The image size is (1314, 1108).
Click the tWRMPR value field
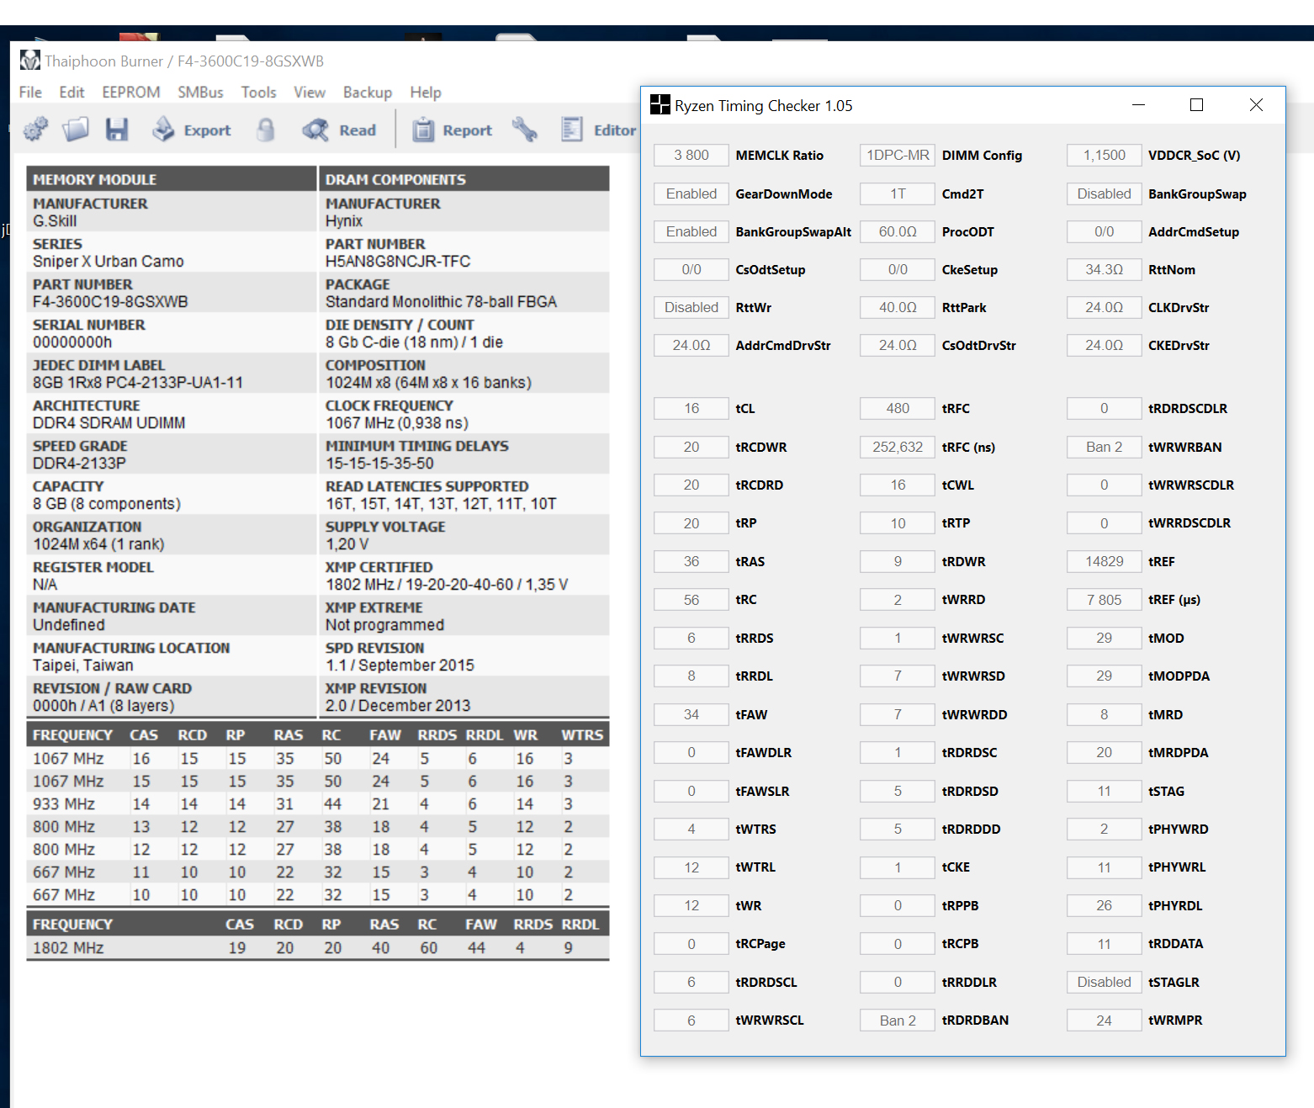(1104, 1020)
